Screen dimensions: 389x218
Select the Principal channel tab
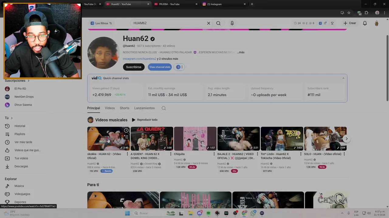[94, 108]
